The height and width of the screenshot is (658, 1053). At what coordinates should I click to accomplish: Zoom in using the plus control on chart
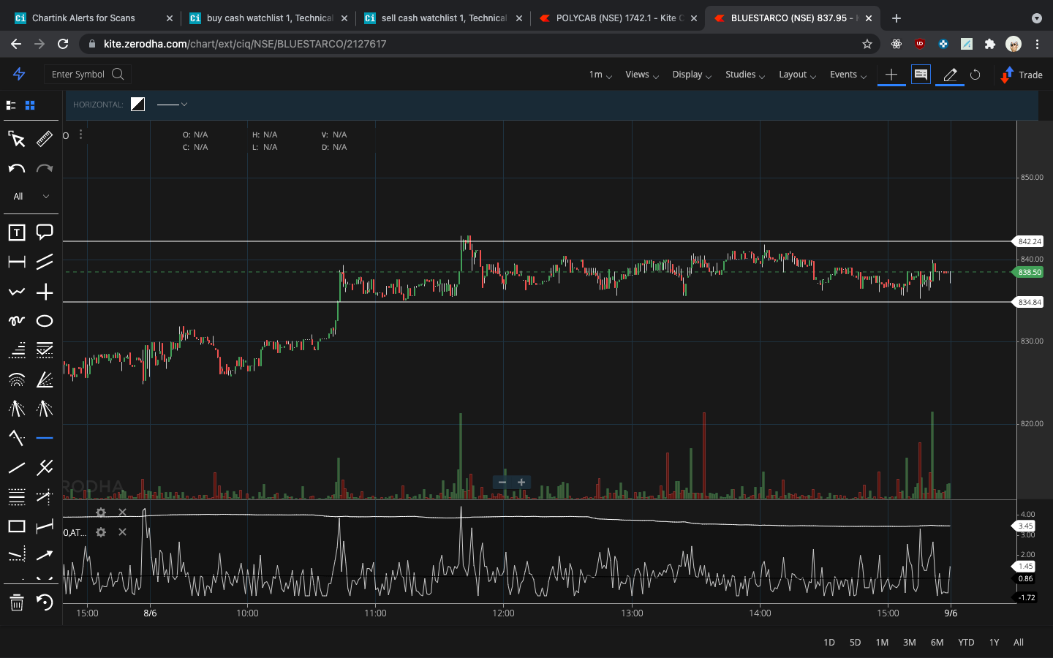tap(521, 483)
